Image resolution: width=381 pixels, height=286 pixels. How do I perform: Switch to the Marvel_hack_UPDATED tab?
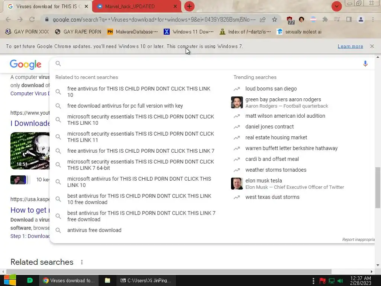point(137,6)
